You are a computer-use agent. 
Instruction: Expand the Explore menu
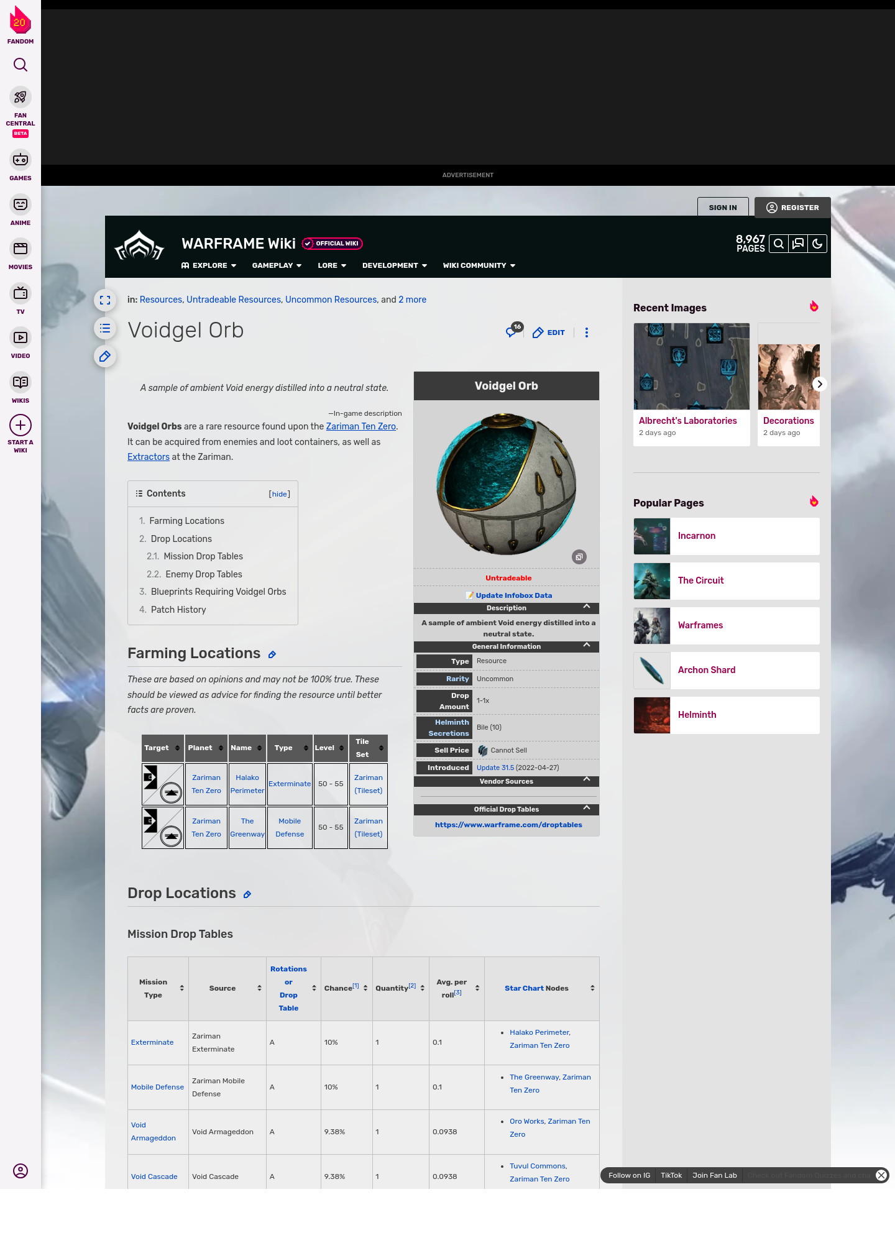point(209,265)
